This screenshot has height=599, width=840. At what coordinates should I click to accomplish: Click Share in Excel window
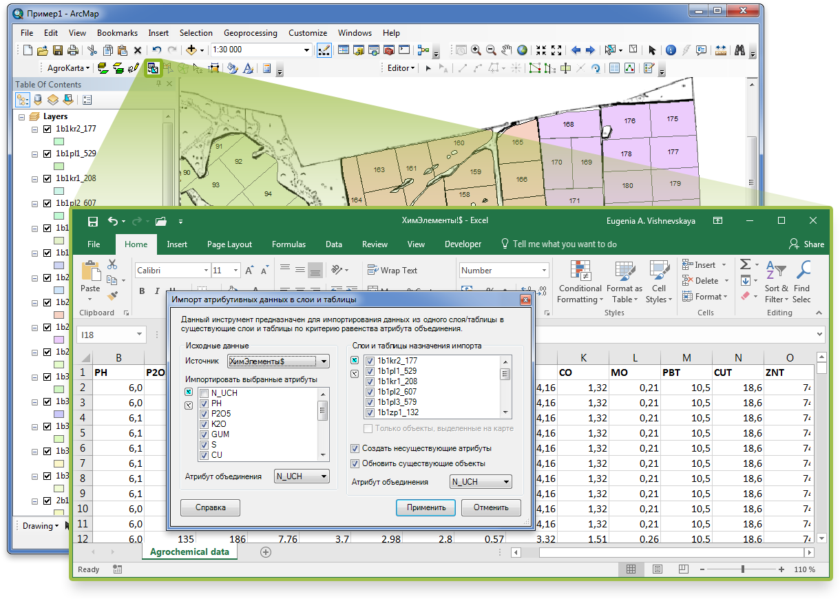coord(807,244)
